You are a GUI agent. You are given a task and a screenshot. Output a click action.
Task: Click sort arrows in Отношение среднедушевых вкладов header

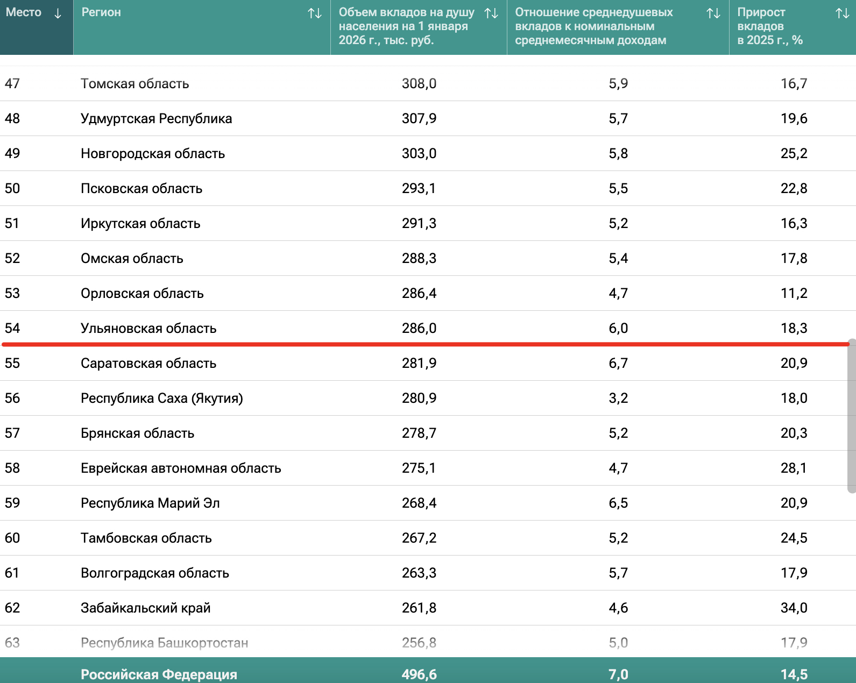[713, 13]
